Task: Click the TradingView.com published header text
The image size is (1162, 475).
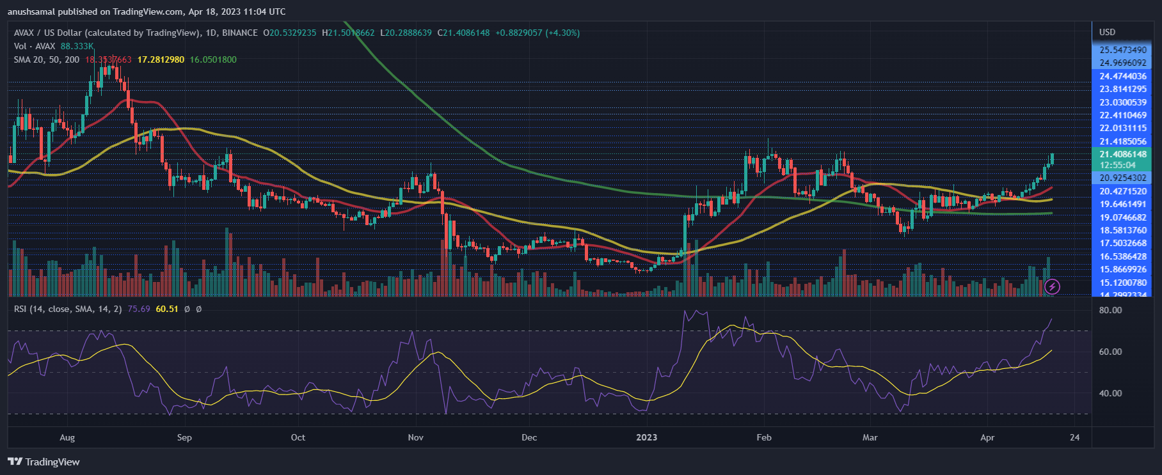Action: (x=147, y=12)
